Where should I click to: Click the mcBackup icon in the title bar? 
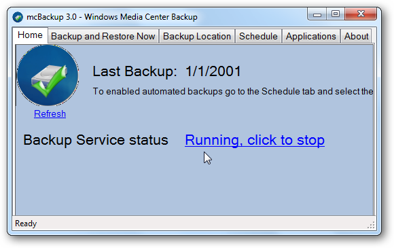click(18, 17)
